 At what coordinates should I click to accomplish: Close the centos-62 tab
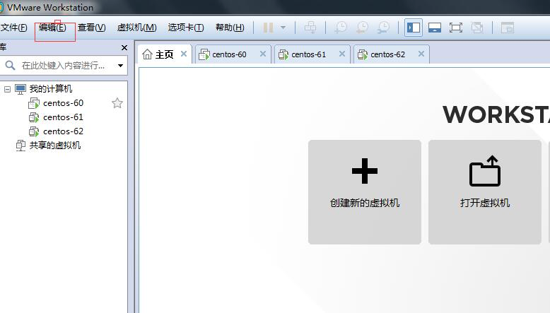(x=421, y=54)
